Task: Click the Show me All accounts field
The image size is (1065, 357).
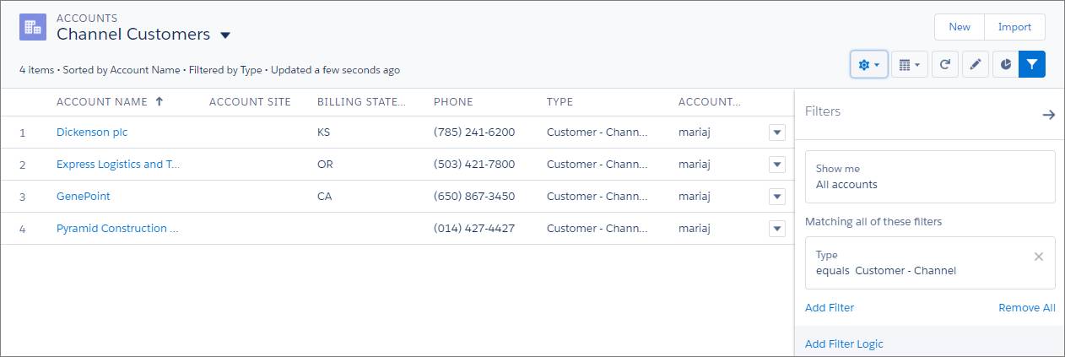Action: click(x=930, y=176)
